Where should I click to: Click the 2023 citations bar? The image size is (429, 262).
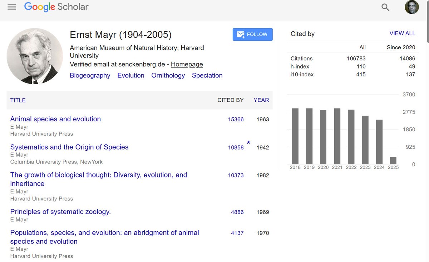click(365, 140)
